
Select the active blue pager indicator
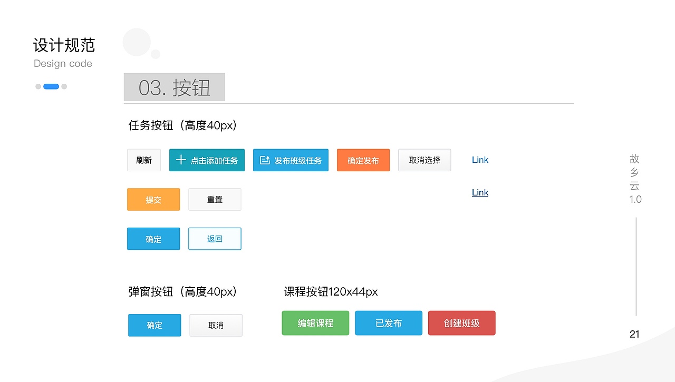point(51,86)
